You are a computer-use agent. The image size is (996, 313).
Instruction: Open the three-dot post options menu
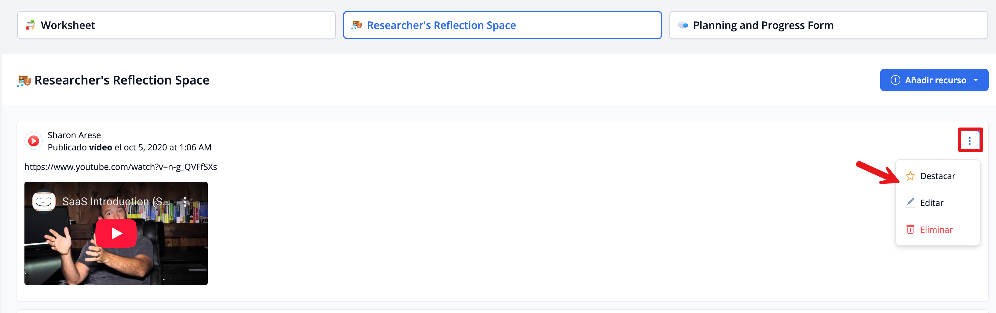(969, 140)
